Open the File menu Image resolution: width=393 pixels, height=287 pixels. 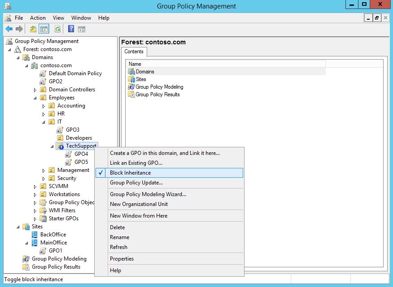(x=19, y=18)
